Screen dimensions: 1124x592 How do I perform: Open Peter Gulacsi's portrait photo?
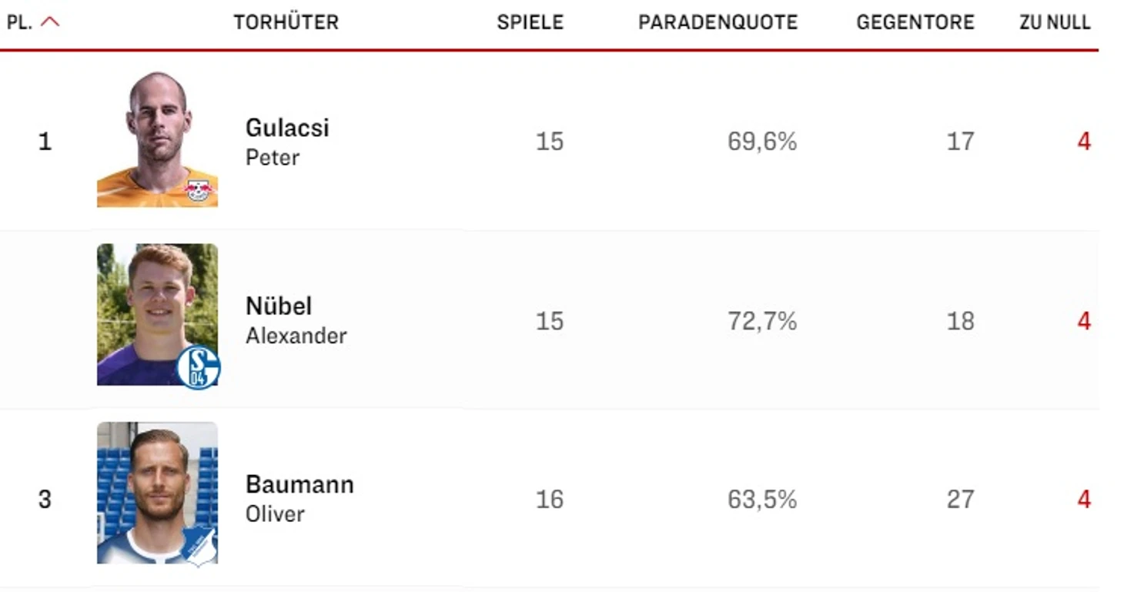(x=157, y=139)
